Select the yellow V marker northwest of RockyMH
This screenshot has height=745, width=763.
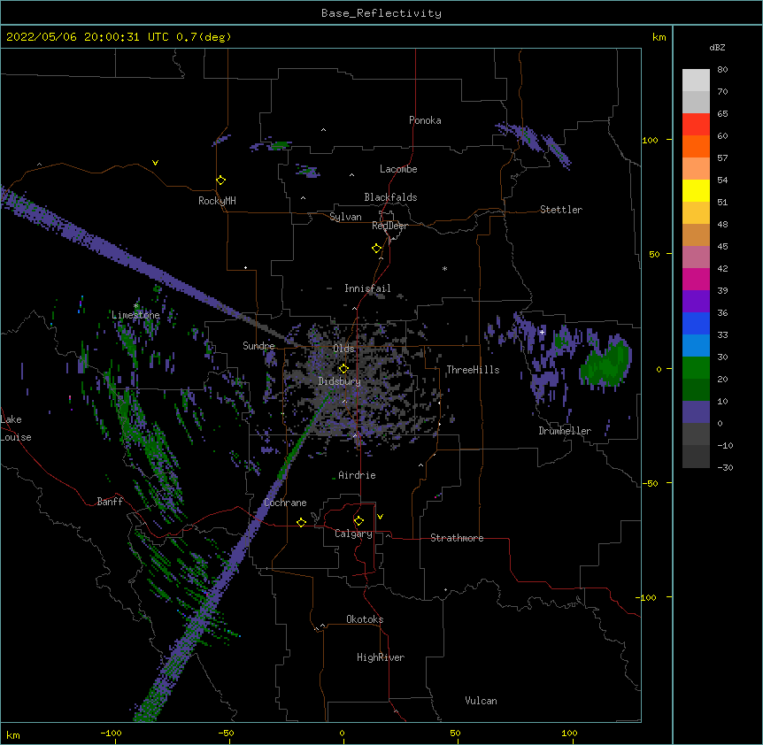[x=155, y=163]
